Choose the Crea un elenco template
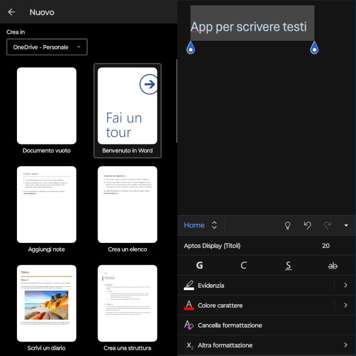This screenshot has width=356, height=356. [127, 209]
